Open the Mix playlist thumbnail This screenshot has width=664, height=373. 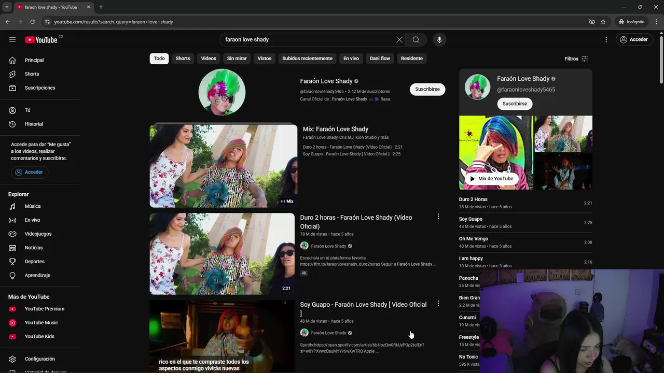pos(224,166)
